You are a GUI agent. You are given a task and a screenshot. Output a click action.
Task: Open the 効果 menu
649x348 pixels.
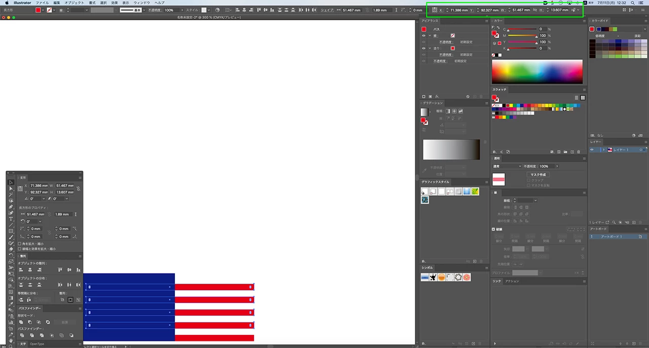point(114,3)
